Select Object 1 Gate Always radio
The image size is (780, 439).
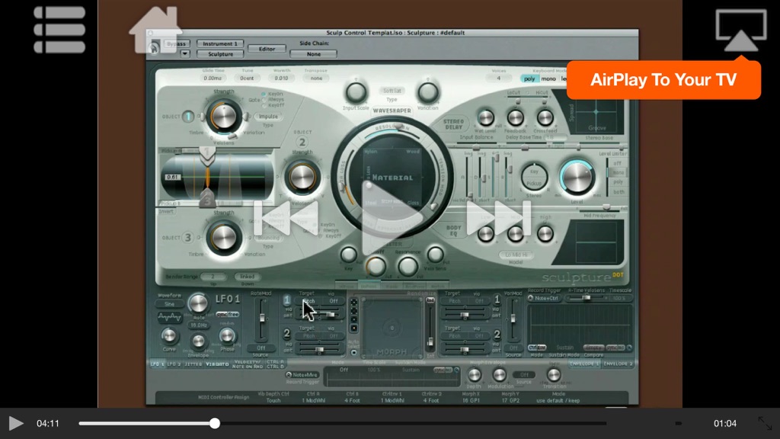point(263,100)
